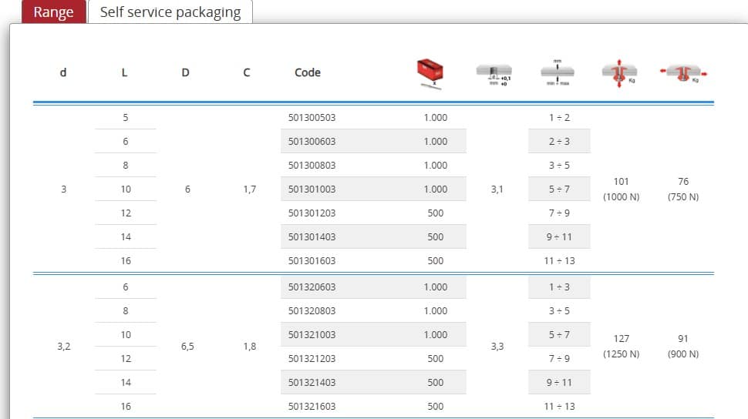Image resolution: width=748 pixels, height=419 pixels.
Task: Click the hole diameter tolerance icon
Action: [496, 75]
